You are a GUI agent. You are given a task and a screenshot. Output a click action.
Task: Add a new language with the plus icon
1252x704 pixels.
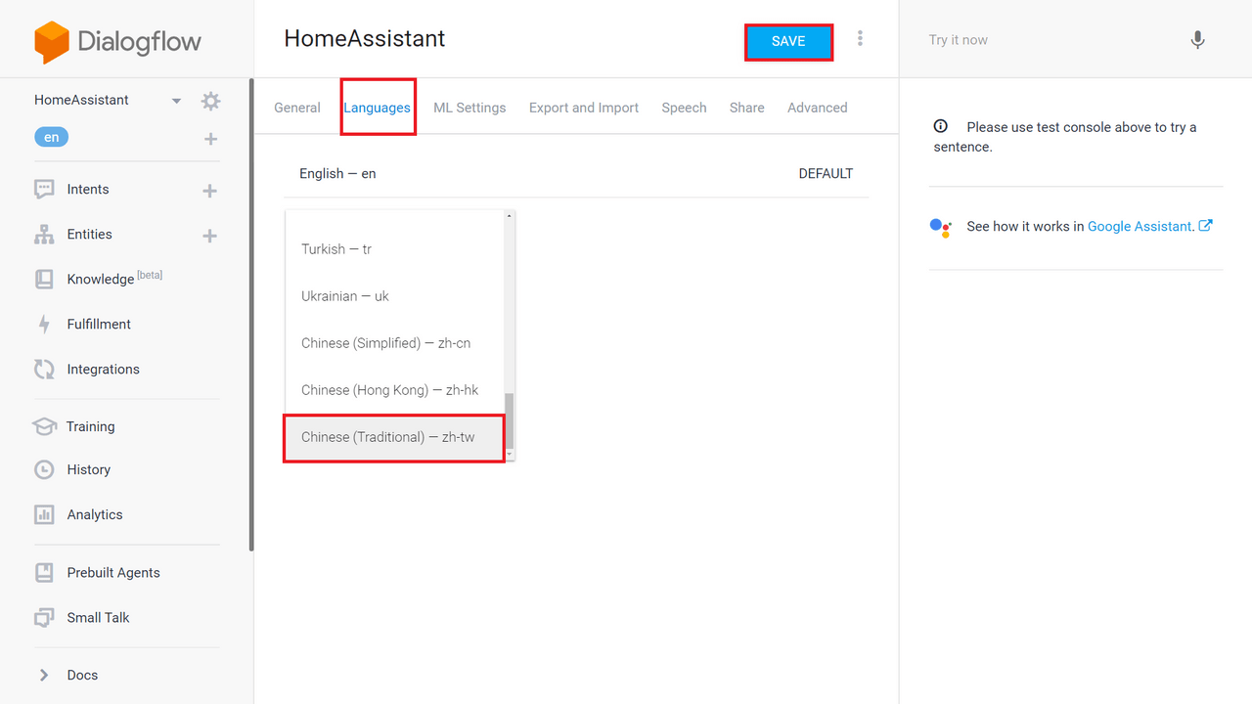click(210, 139)
